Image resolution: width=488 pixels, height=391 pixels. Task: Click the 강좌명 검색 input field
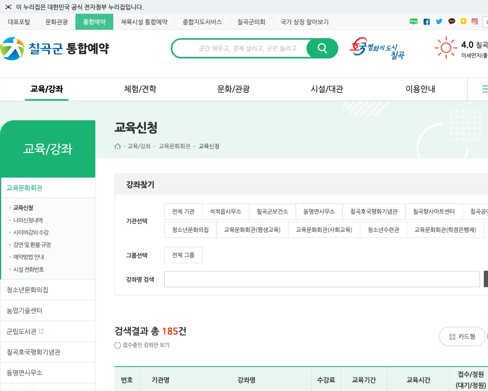click(x=322, y=279)
